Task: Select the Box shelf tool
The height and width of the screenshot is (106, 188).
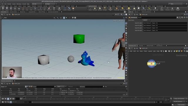Action: (x=3, y=9)
